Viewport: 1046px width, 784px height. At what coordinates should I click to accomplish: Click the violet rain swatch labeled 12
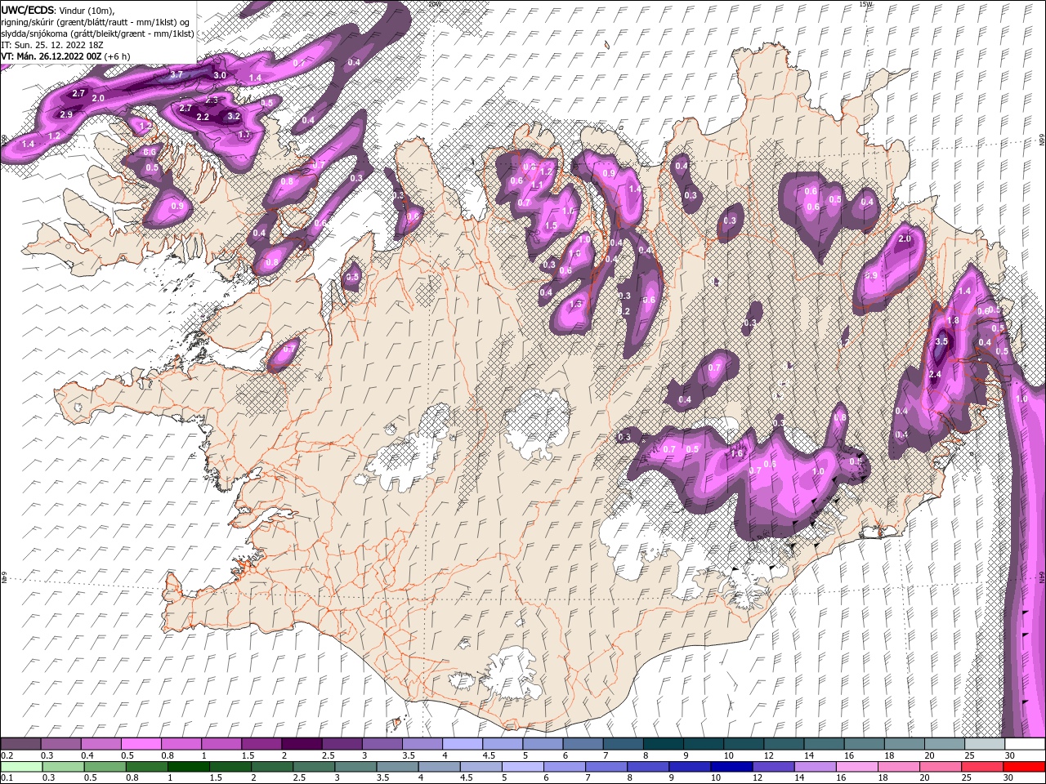[x=774, y=767]
